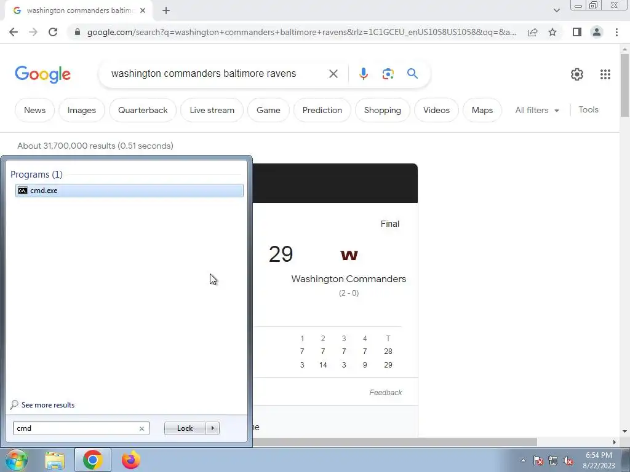The width and height of the screenshot is (630, 472).
Task: Switch to the Images results filter
Action: (82, 111)
